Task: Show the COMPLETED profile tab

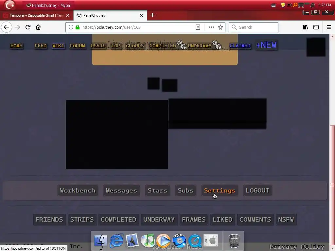Action: pos(118,220)
